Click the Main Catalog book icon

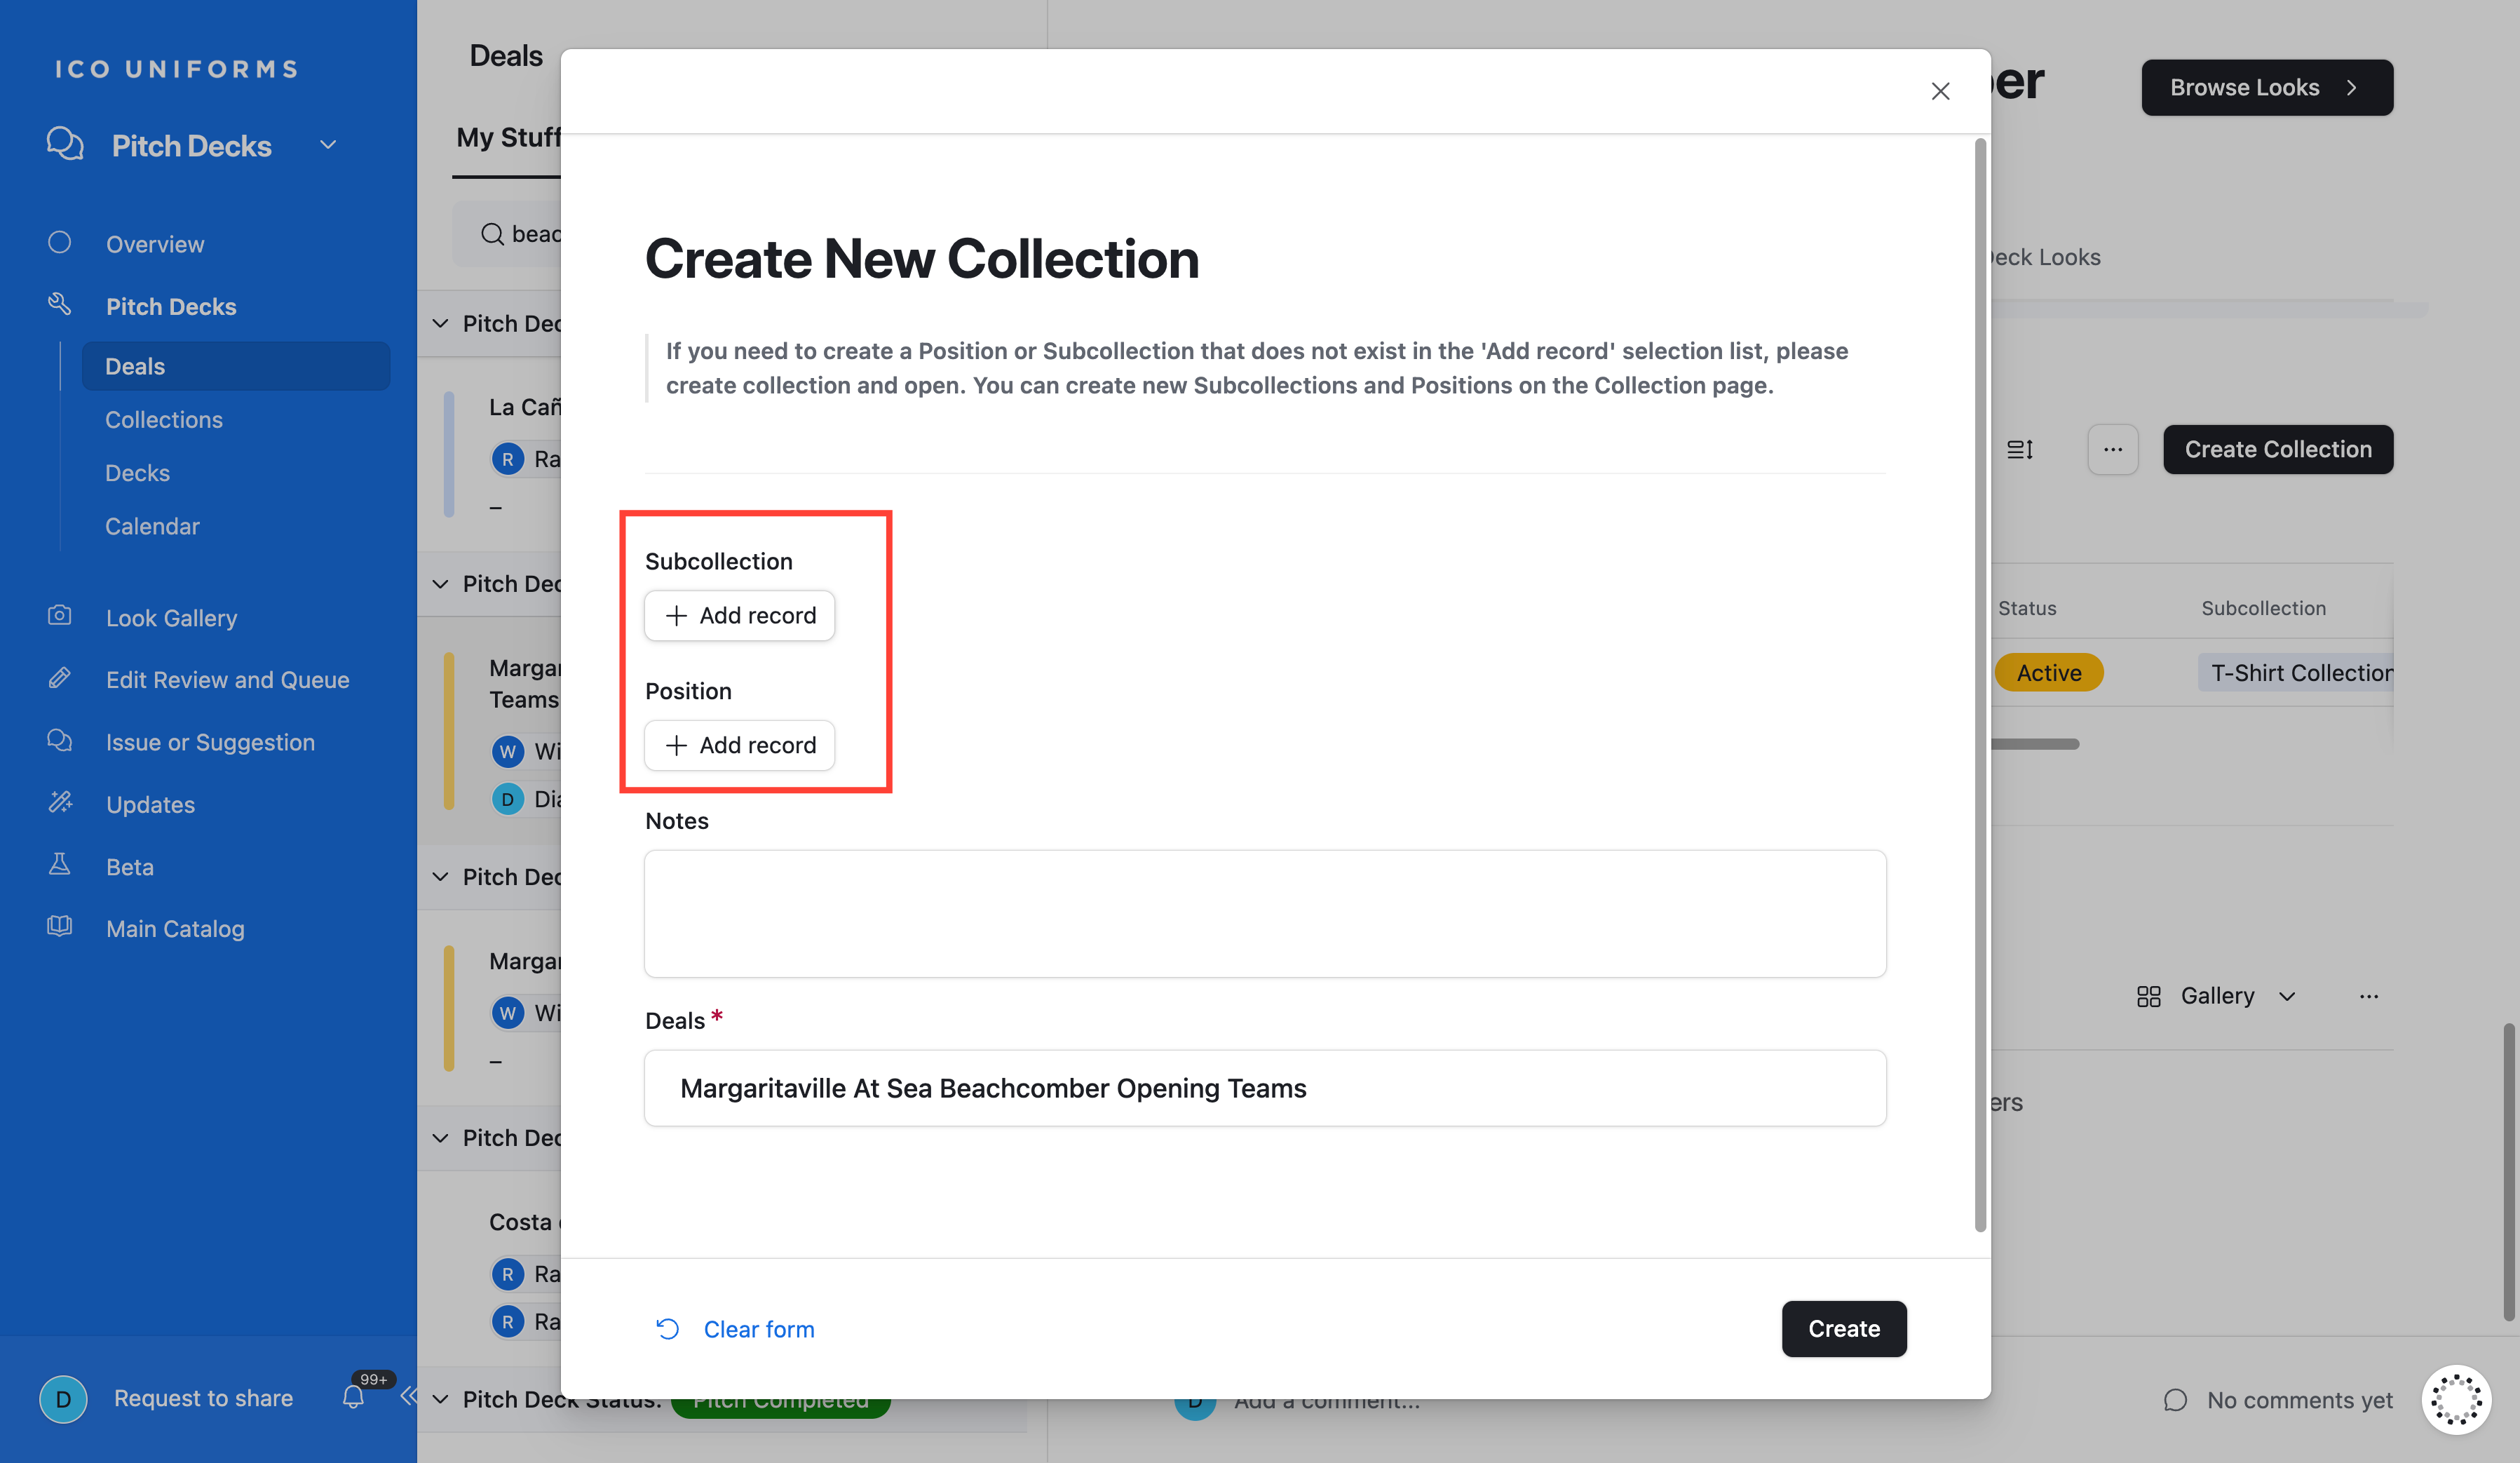click(60, 927)
